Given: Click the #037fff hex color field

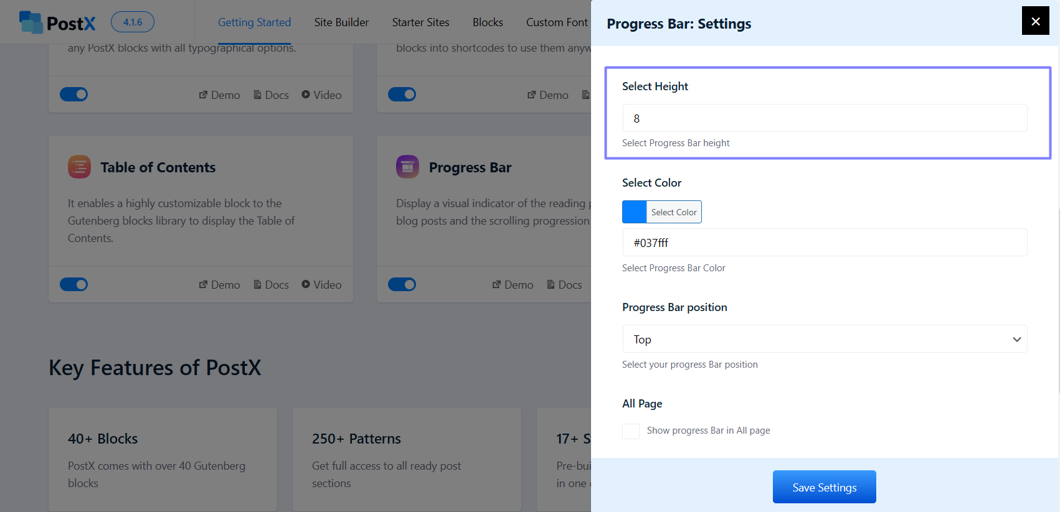Looking at the screenshot, I should 825,243.
